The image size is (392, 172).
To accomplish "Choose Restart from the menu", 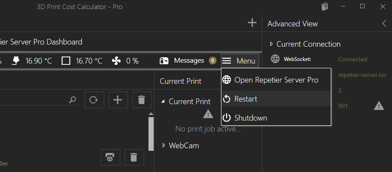I will 276,99.
